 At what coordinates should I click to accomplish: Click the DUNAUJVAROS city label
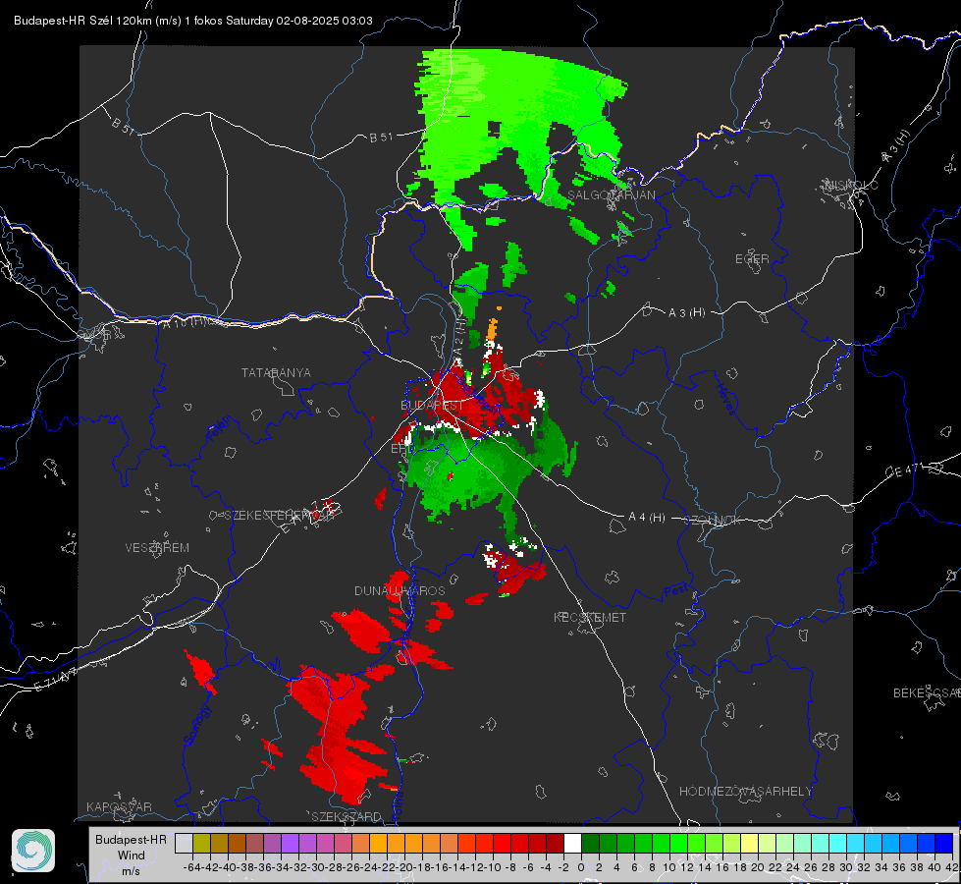[x=400, y=590]
